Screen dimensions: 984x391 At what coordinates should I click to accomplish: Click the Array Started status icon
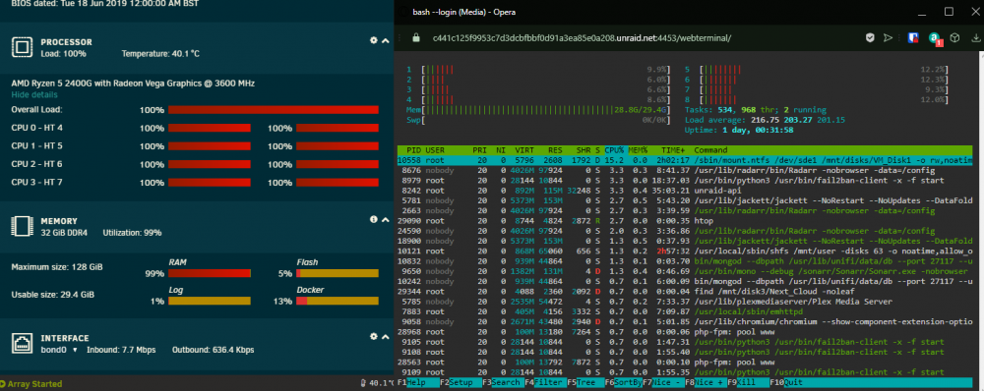[x=3, y=383]
